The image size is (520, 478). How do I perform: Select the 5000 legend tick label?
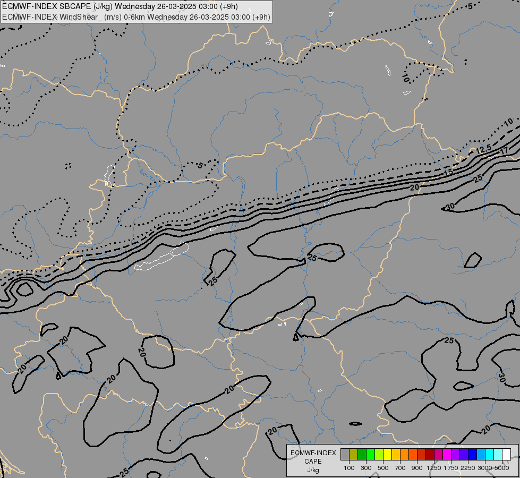(x=502, y=468)
